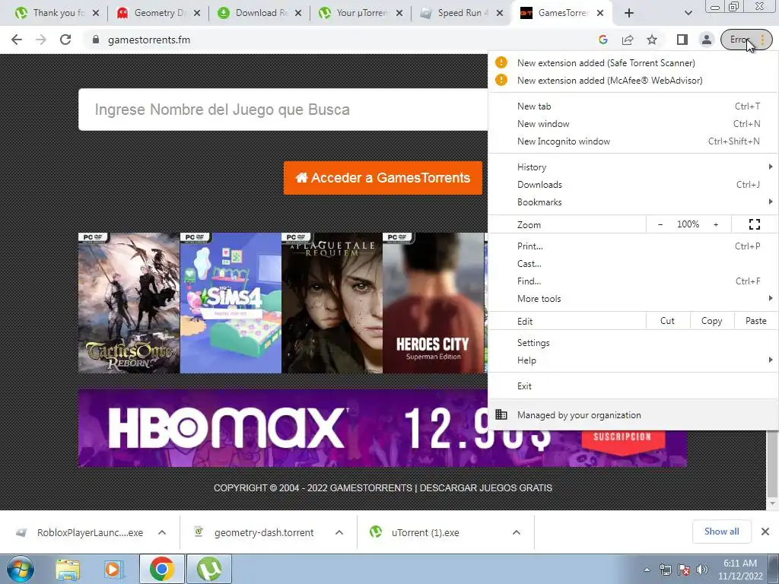Launch Windows Media Player from taskbar
Image resolution: width=779 pixels, height=584 pixels.
coord(114,569)
